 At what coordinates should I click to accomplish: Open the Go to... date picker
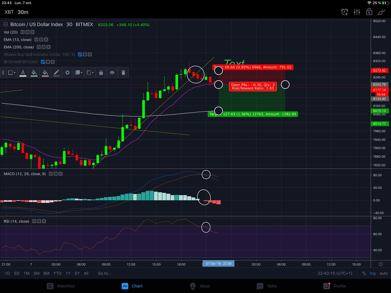pyautogui.click(x=104, y=273)
